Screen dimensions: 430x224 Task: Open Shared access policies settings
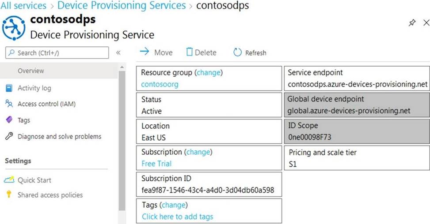point(50,195)
